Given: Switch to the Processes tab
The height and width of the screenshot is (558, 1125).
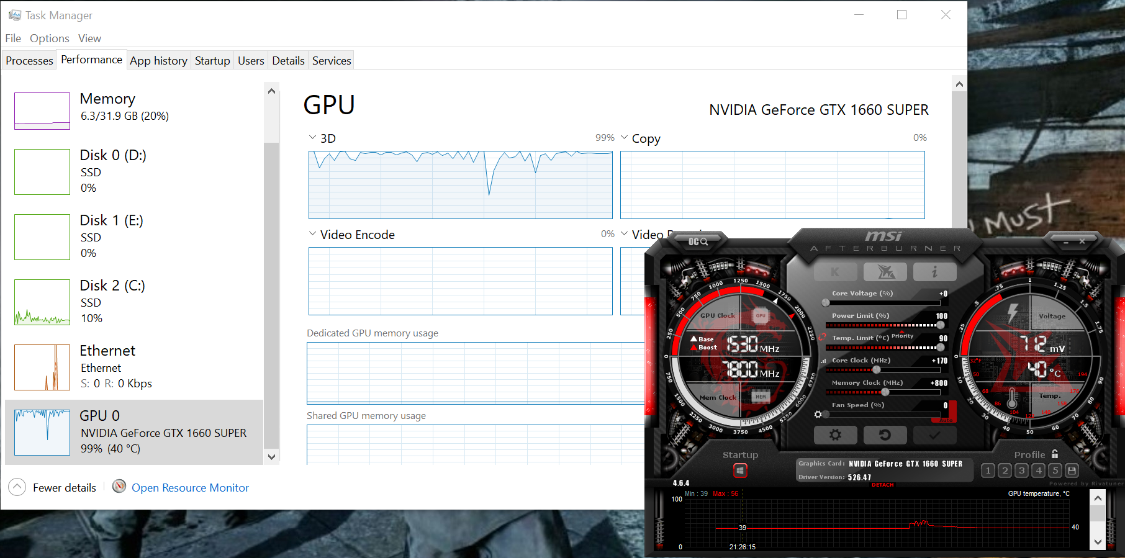Looking at the screenshot, I should (29, 60).
